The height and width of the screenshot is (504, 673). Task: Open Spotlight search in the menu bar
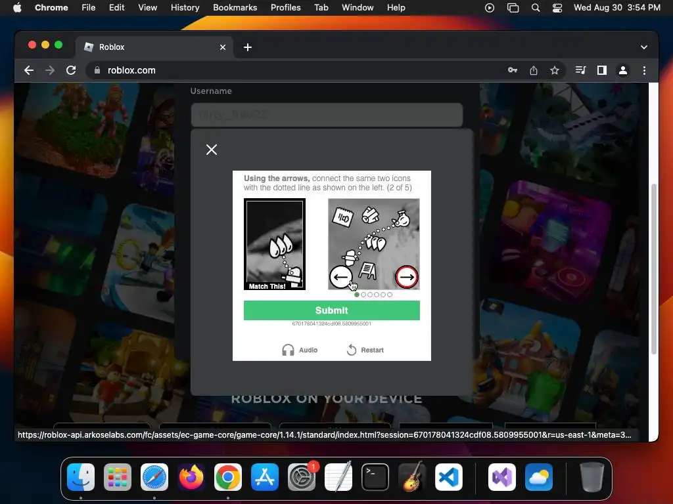click(x=535, y=8)
